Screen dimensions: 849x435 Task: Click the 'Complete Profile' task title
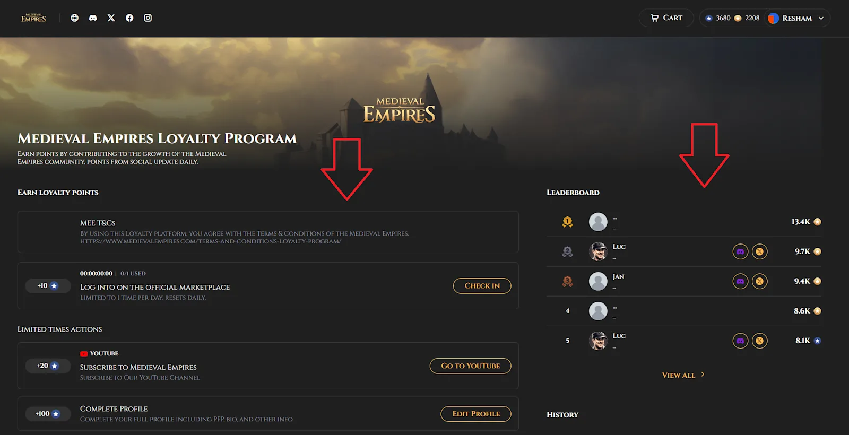[x=114, y=409]
